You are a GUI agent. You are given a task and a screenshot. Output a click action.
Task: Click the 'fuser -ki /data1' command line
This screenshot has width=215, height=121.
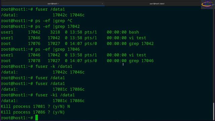38,95
